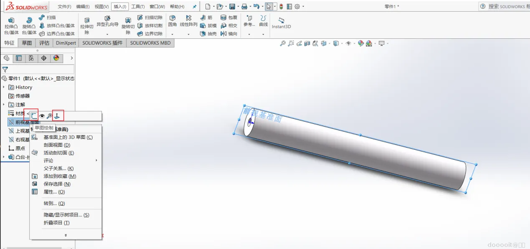Toggle the pin icon next to the help menu

click(x=194, y=7)
